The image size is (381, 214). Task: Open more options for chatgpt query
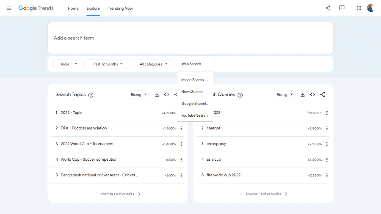coord(327,129)
